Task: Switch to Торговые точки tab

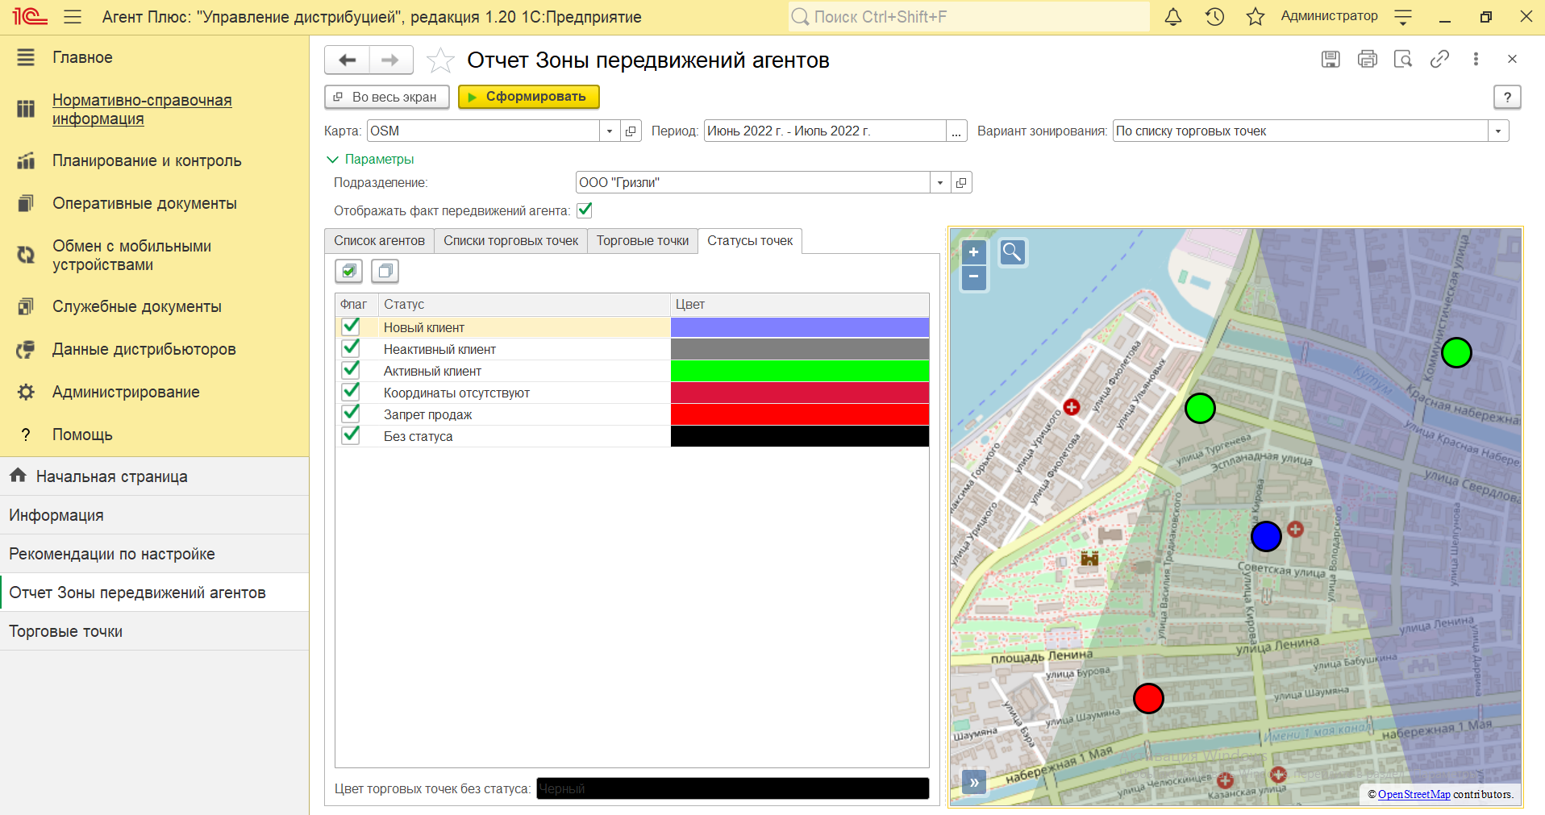Action: click(643, 241)
